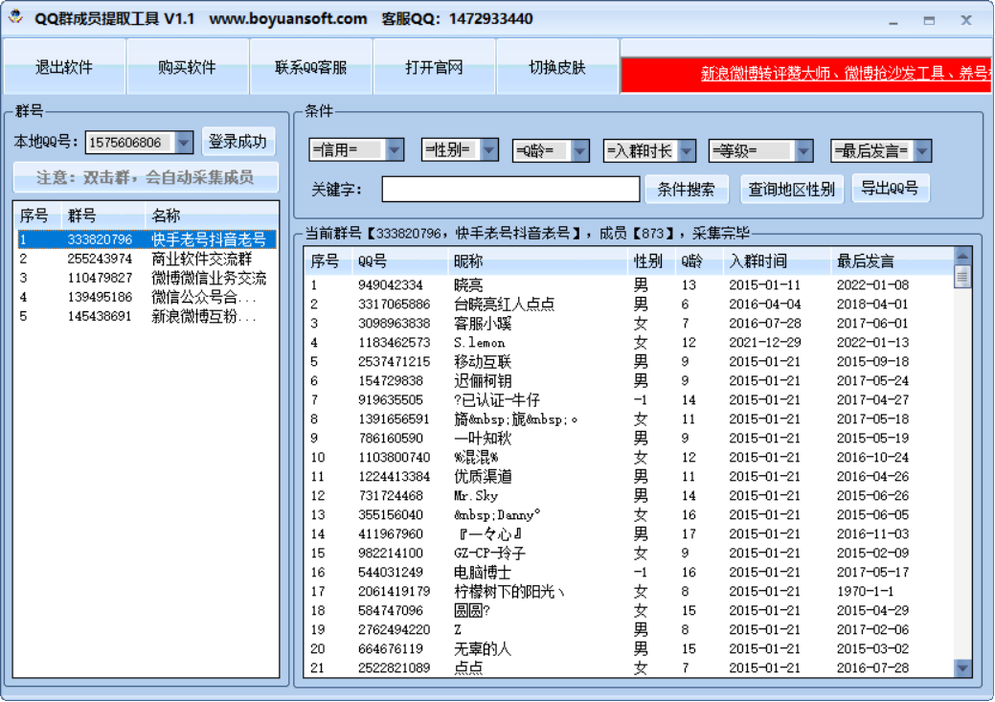Image resolution: width=995 pixels, height=702 pixels.
Task: Click the 退出软件 (Exit Software) button
Action: click(x=63, y=67)
